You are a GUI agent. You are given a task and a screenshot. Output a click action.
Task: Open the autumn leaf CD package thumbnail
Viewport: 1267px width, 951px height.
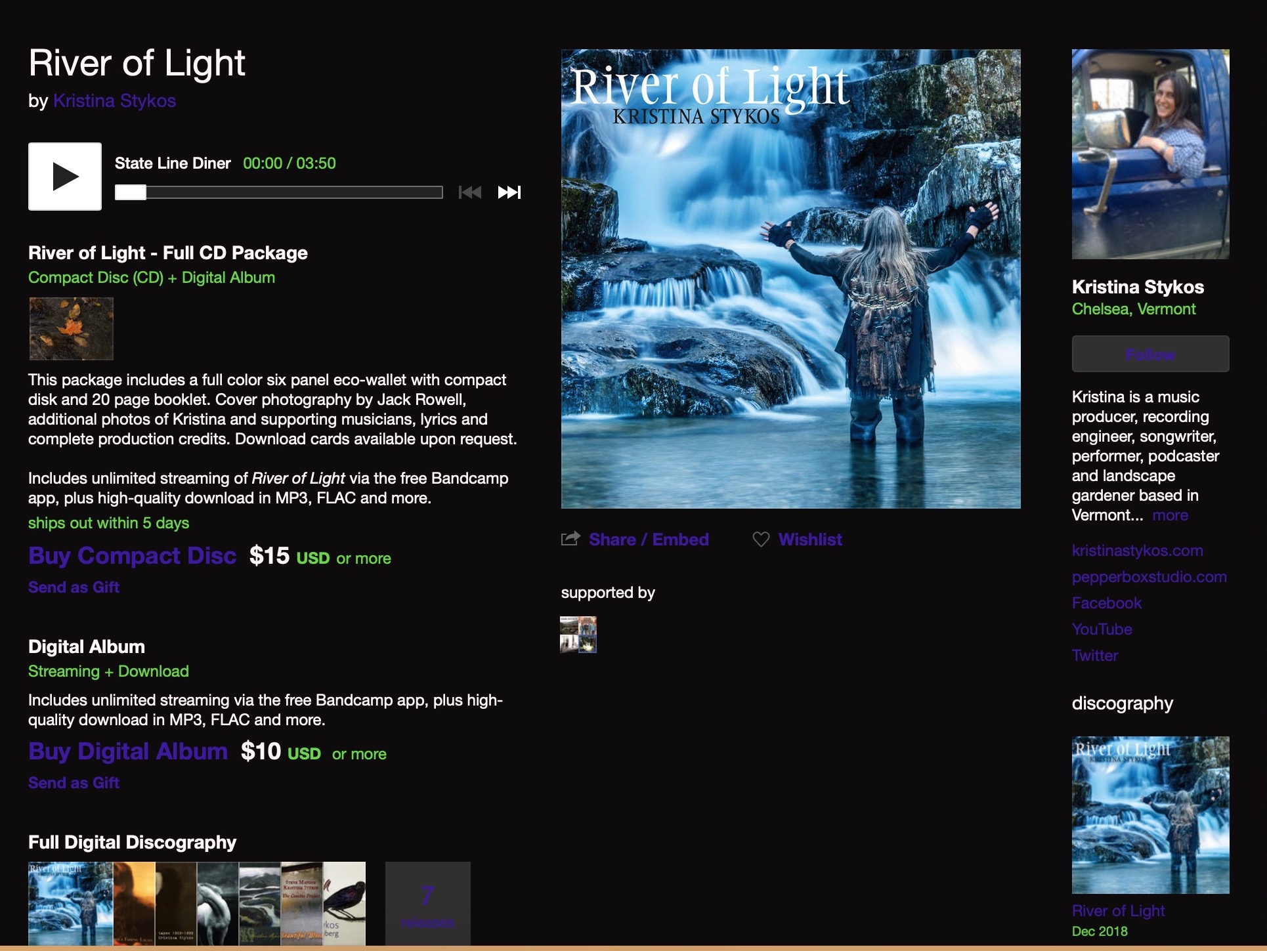pos(71,329)
